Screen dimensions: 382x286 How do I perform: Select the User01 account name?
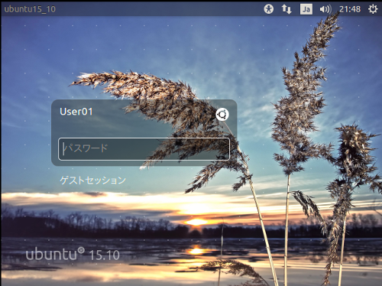tap(76, 112)
